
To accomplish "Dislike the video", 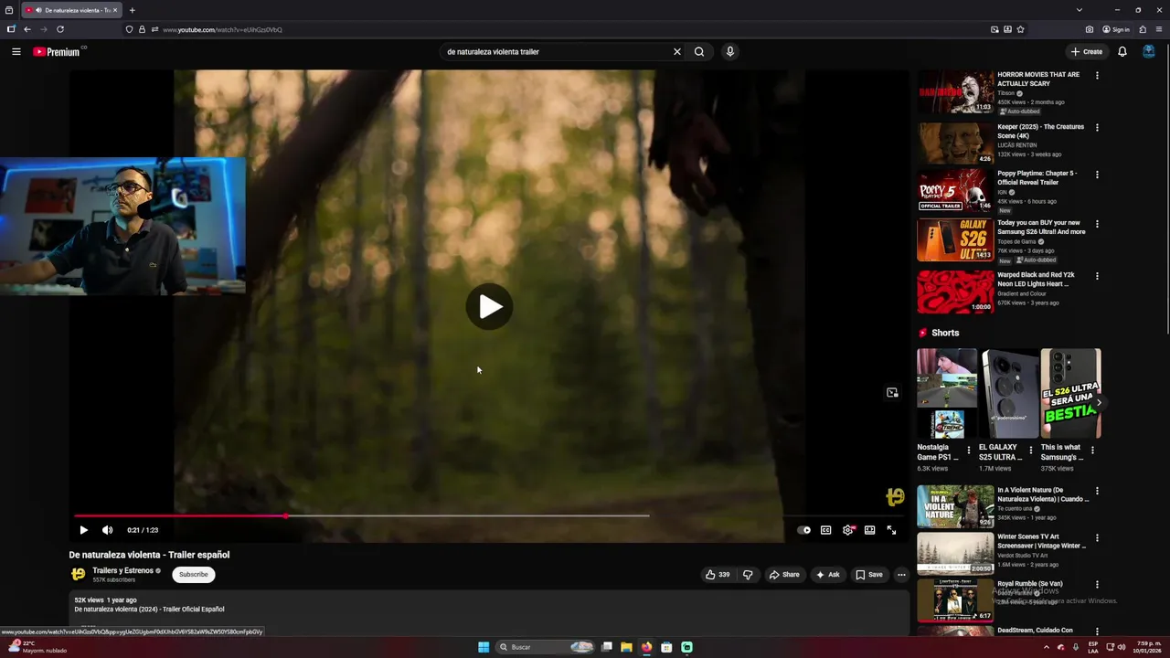I will pyautogui.click(x=748, y=575).
